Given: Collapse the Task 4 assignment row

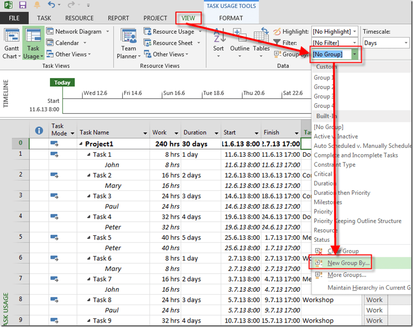Looking at the screenshot, I should (89, 217).
